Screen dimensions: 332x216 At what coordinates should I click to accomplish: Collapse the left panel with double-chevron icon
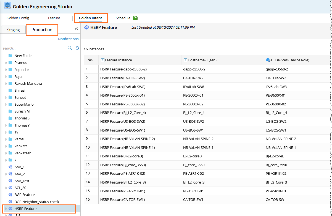point(76,29)
